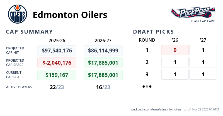The image size is (223, 116).
Task: Click the 2025-26 season column header
Action: [57, 40]
